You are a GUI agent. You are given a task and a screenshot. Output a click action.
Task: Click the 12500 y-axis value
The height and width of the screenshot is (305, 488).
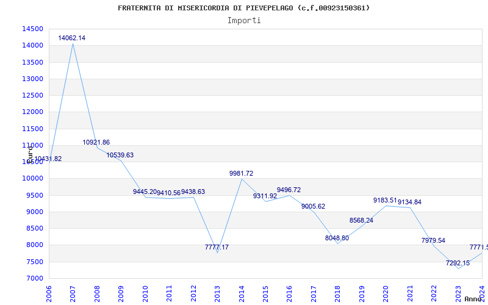[32, 95]
